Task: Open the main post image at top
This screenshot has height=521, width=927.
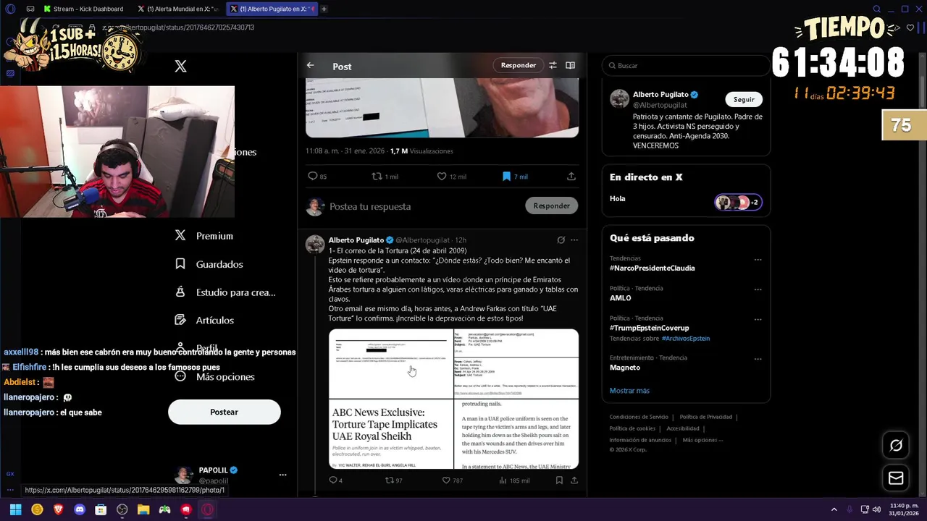Action: [x=442, y=108]
